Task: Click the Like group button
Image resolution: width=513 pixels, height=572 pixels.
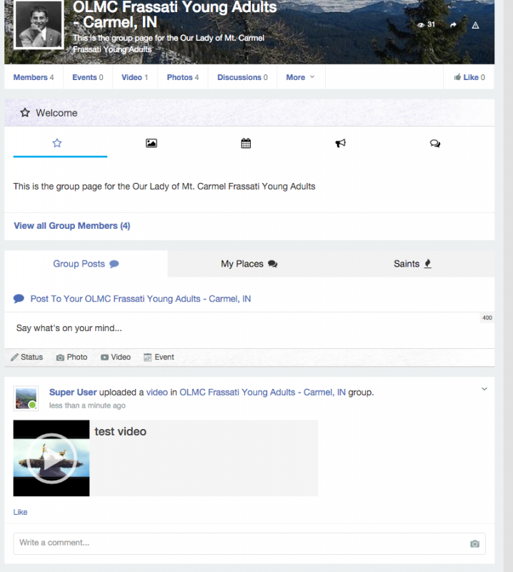Action: pos(469,77)
